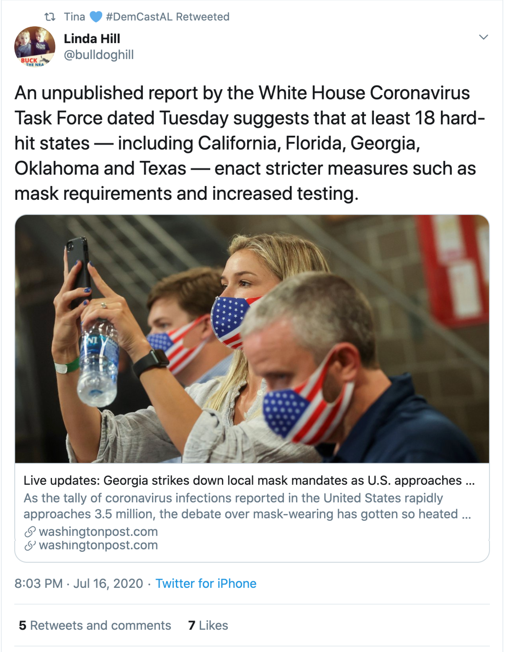The height and width of the screenshot is (652, 507).
Task: Click the tweet text about the unpublished report
Action: pos(247,143)
